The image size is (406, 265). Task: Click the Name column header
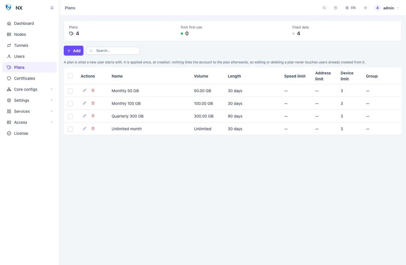117,76
